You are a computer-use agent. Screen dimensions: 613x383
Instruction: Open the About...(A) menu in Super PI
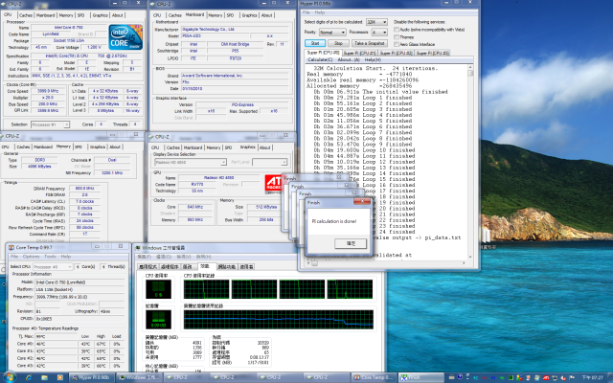click(349, 59)
